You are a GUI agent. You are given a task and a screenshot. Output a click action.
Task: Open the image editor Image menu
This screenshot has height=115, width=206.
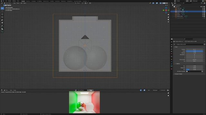coord(14,90)
